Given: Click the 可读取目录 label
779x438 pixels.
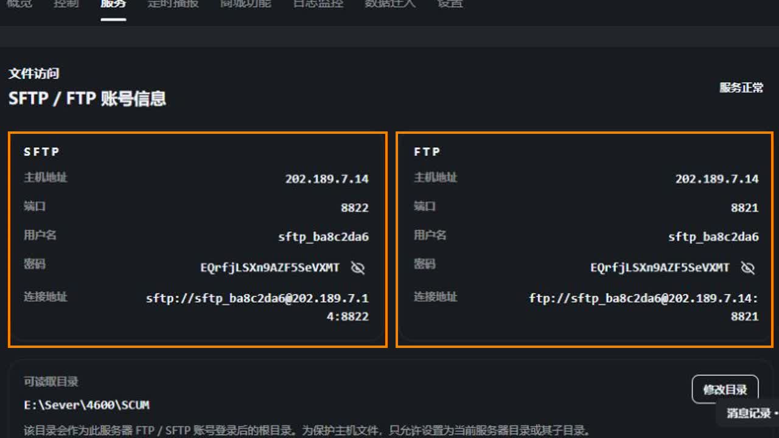Looking at the screenshot, I should coord(51,382).
